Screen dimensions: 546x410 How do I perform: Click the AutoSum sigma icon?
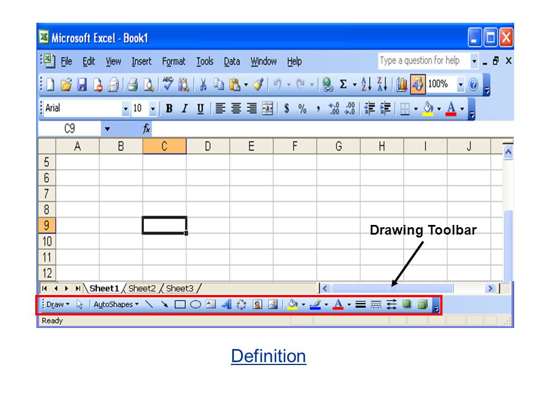343,84
